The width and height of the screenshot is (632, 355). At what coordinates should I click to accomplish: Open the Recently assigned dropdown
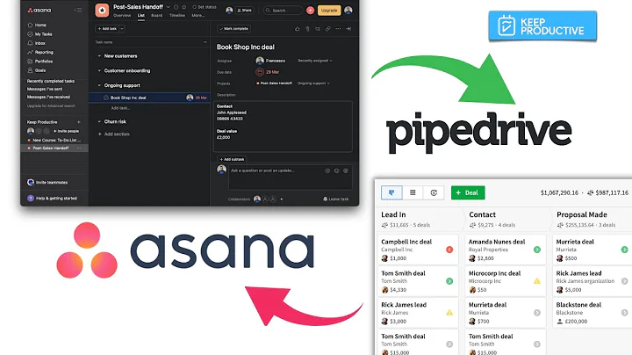pos(315,61)
